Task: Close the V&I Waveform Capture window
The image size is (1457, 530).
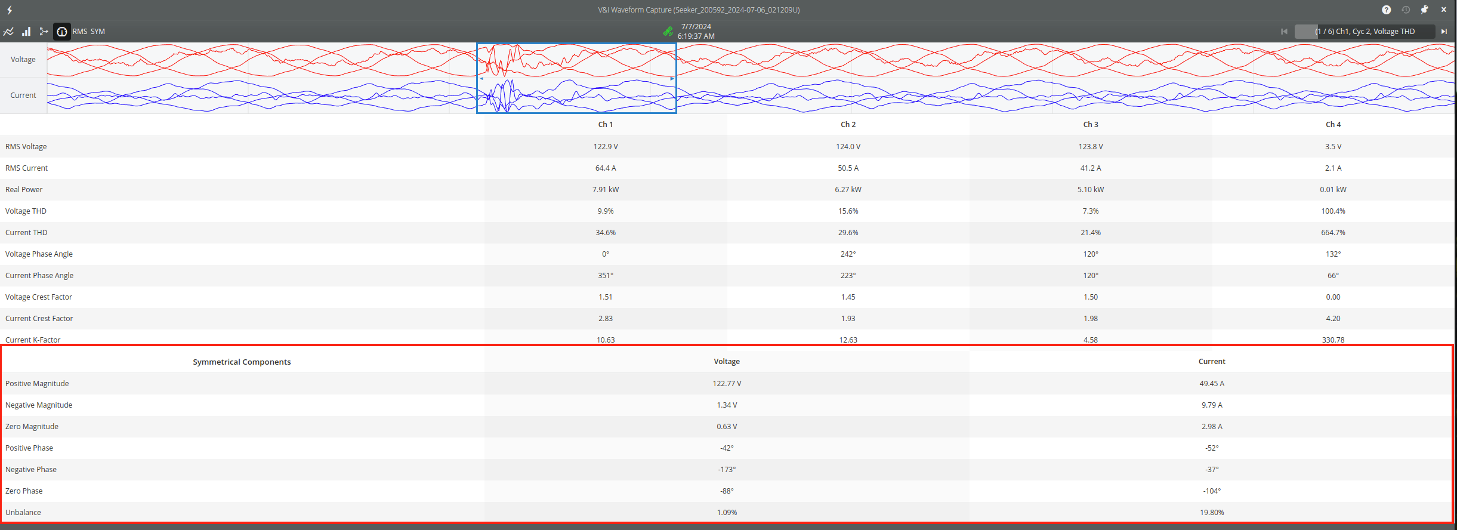Action: tap(1444, 10)
